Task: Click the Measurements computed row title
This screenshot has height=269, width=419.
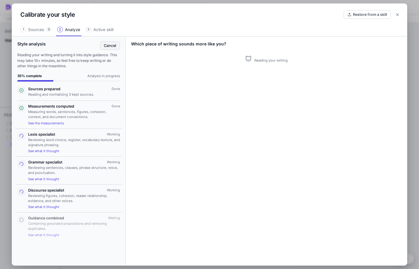Action: 51,106
